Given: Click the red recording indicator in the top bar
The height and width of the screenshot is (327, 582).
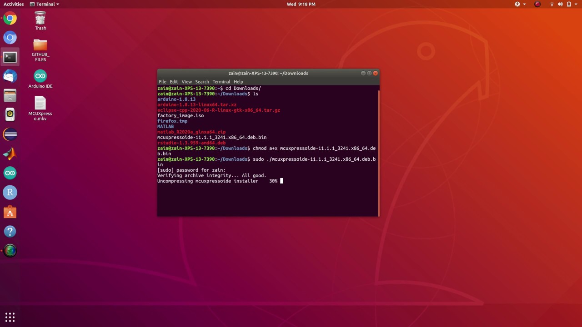Looking at the screenshot, I should pyautogui.click(x=537, y=4).
